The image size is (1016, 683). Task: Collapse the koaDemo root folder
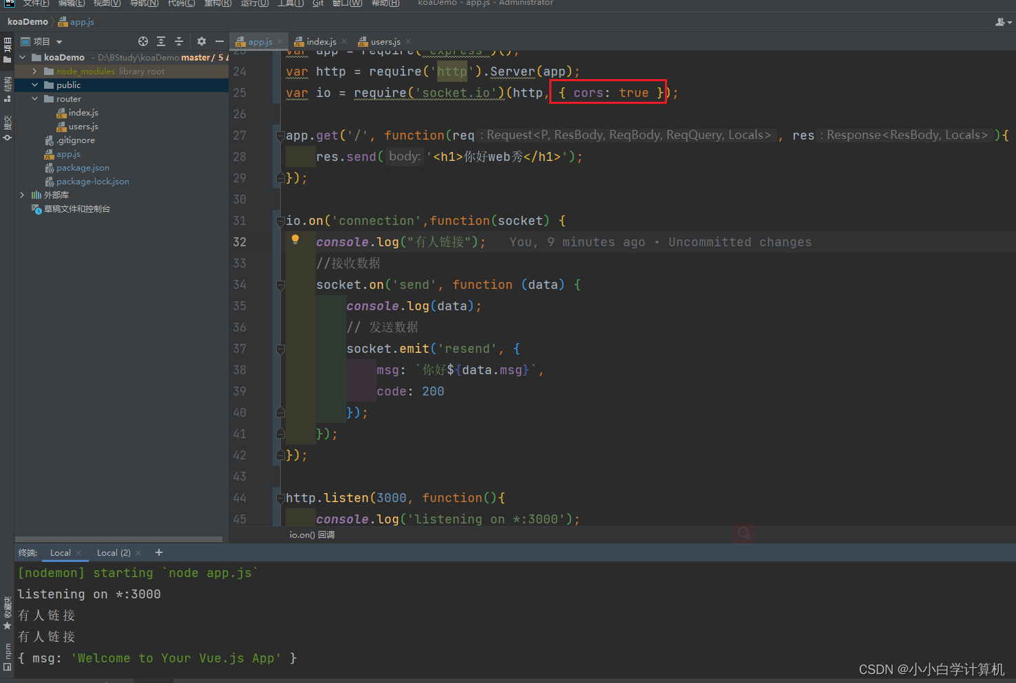[23, 58]
